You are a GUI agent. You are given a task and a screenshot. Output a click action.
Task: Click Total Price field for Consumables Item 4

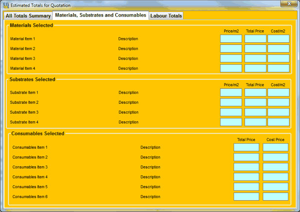[246, 177]
